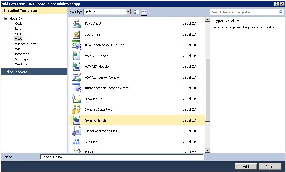Switch to medium icons list view
The width and height of the screenshot is (286, 172).
click(x=144, y=12)
